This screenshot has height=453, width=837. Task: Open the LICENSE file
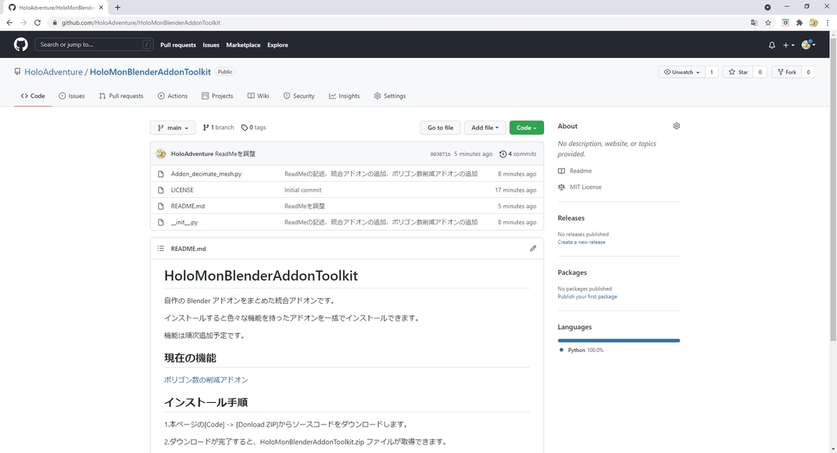(x=182, y=190)
